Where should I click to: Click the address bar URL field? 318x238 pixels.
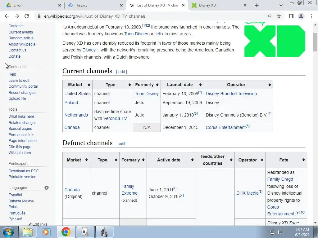pyautogui.click(x=150, y=16)
